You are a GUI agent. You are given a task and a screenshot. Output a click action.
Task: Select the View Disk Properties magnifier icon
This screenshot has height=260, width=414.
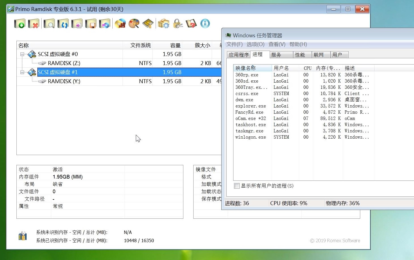coord(49,23)
